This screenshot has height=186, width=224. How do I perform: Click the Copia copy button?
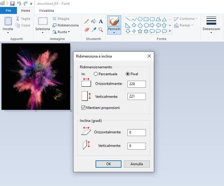(23, 25)
